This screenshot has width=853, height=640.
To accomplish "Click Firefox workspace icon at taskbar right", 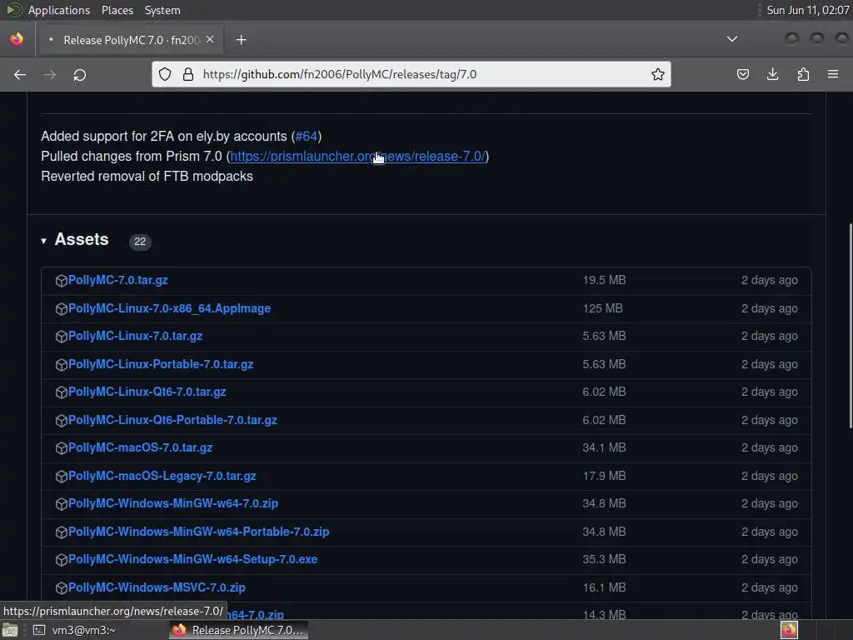I will click(x=789, y=630).
